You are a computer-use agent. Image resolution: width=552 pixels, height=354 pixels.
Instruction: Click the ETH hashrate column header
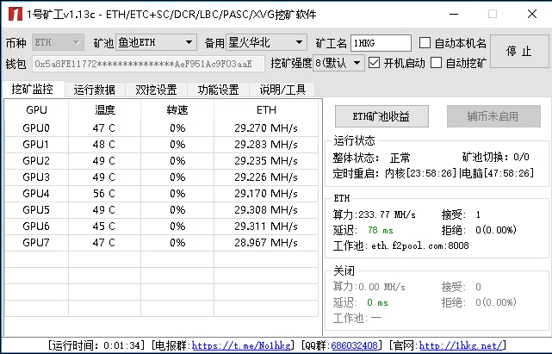[266, 110]
